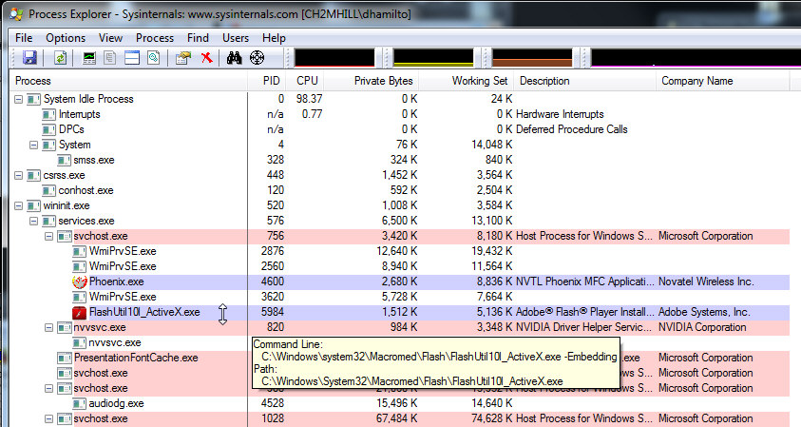Click the Refresh Now toolbar icon
Viewport: 801px width, 427px height.
point(60,57)
